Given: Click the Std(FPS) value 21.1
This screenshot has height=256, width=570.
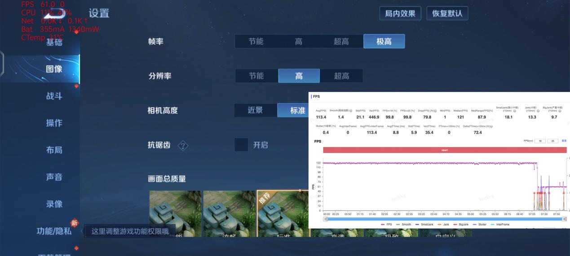Looking at the screenshot, I should tap(360, 117).
